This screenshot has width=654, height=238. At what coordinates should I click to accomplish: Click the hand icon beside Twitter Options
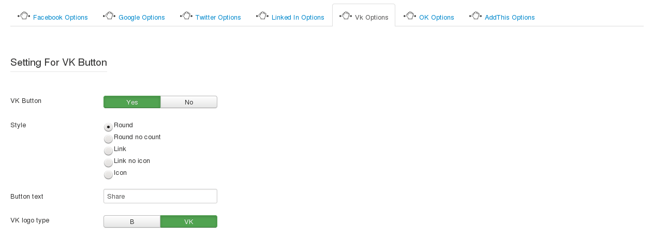click(187, 16)
